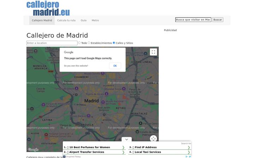The width and height of the screenshot is (254, 158).
Task: Click the CIUDAD LINEAL district label
Action: [142, 62]
